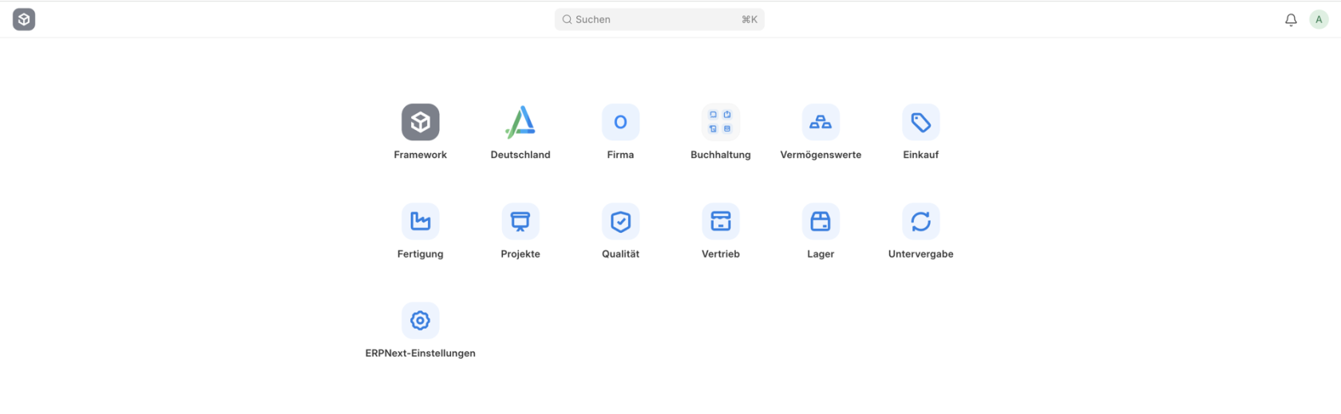Open the Framework app icon
This screenshot has height=414, width=1341.
click(x=420, y=122)
